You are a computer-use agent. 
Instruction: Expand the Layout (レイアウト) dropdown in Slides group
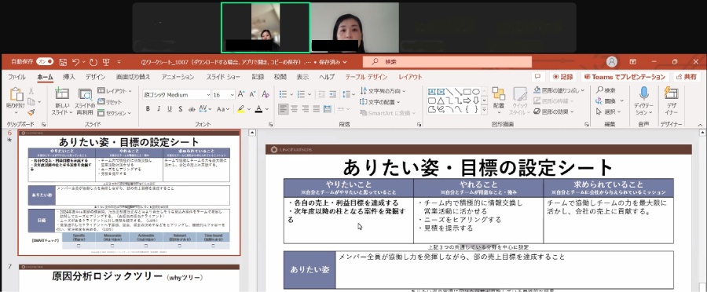115,90
